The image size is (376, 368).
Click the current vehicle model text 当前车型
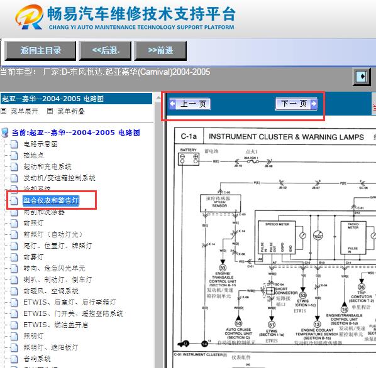click(x=105, y=72)
